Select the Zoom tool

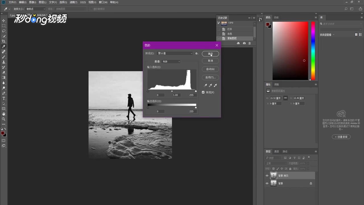pos(4,119)
